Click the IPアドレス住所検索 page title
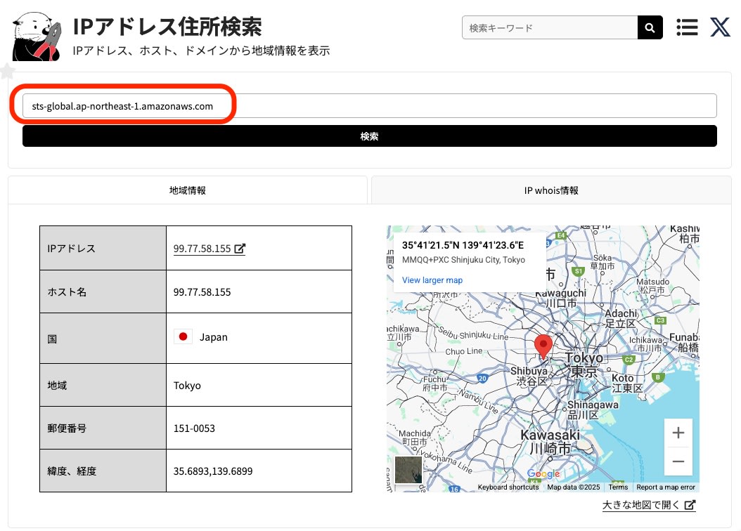 (x=167, y=27)
